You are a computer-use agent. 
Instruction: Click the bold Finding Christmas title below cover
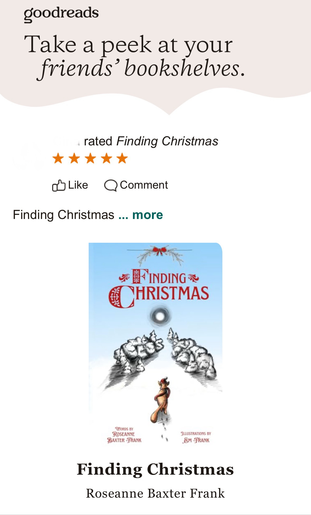[x=155, y=469]
